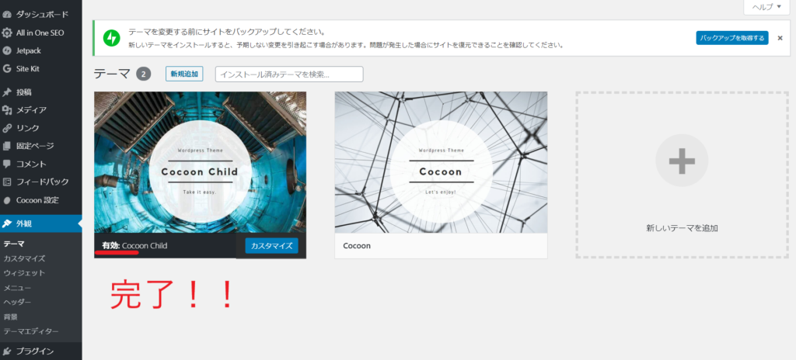This screenshot has height=360, width=796.
Task: Select the Cocoon Child theme screenshot
Action: coord(200,162)
